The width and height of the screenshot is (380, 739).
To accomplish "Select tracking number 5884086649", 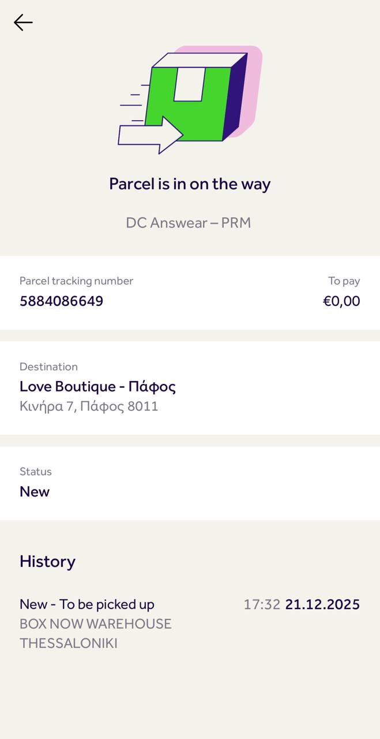I will click(x=62, y=301).
